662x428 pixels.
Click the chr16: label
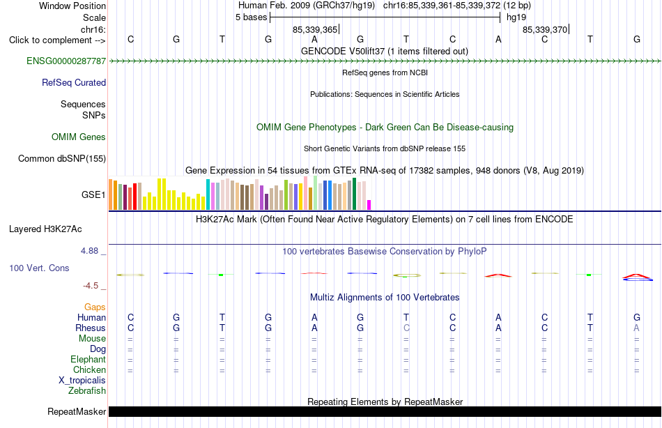[x=93, y=29]
